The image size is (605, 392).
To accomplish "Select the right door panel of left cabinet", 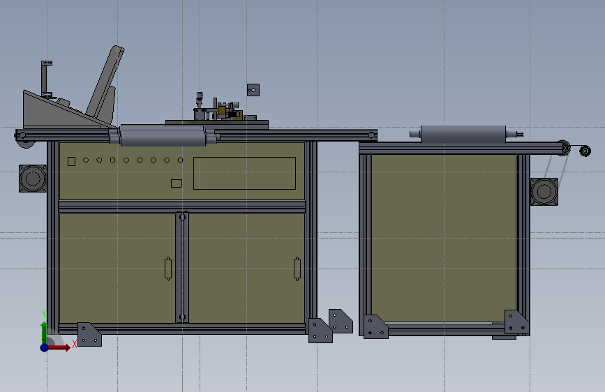I will pyautogui.click(x=247, y=268).
